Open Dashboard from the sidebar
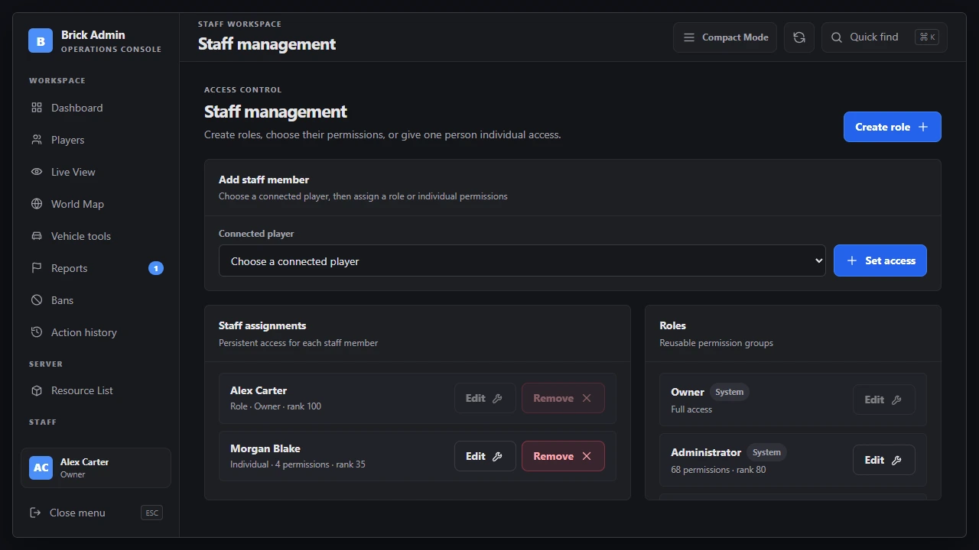 pos(96,108)
